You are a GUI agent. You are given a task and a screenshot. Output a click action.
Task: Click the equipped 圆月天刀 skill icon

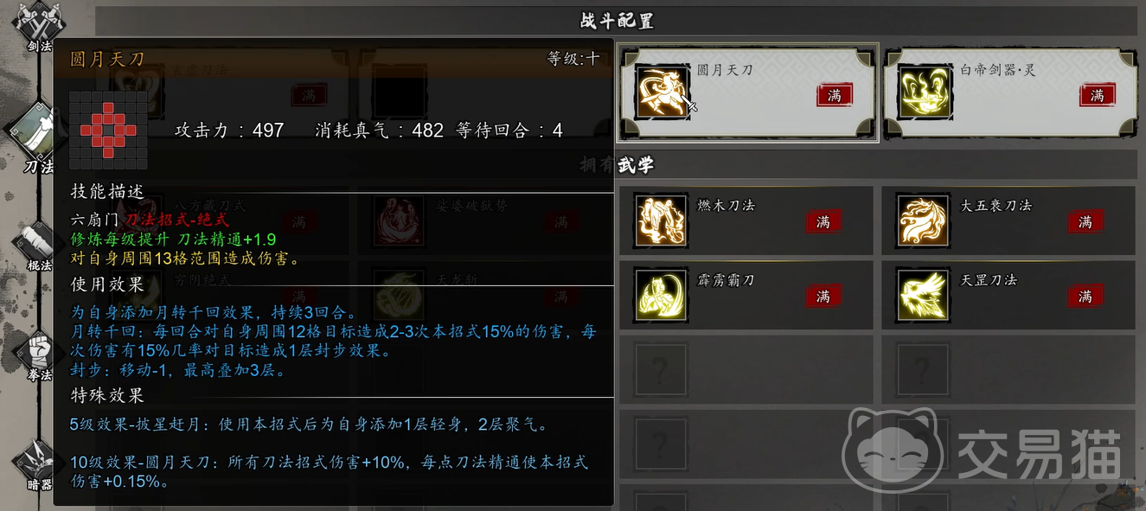click(663, 92)
